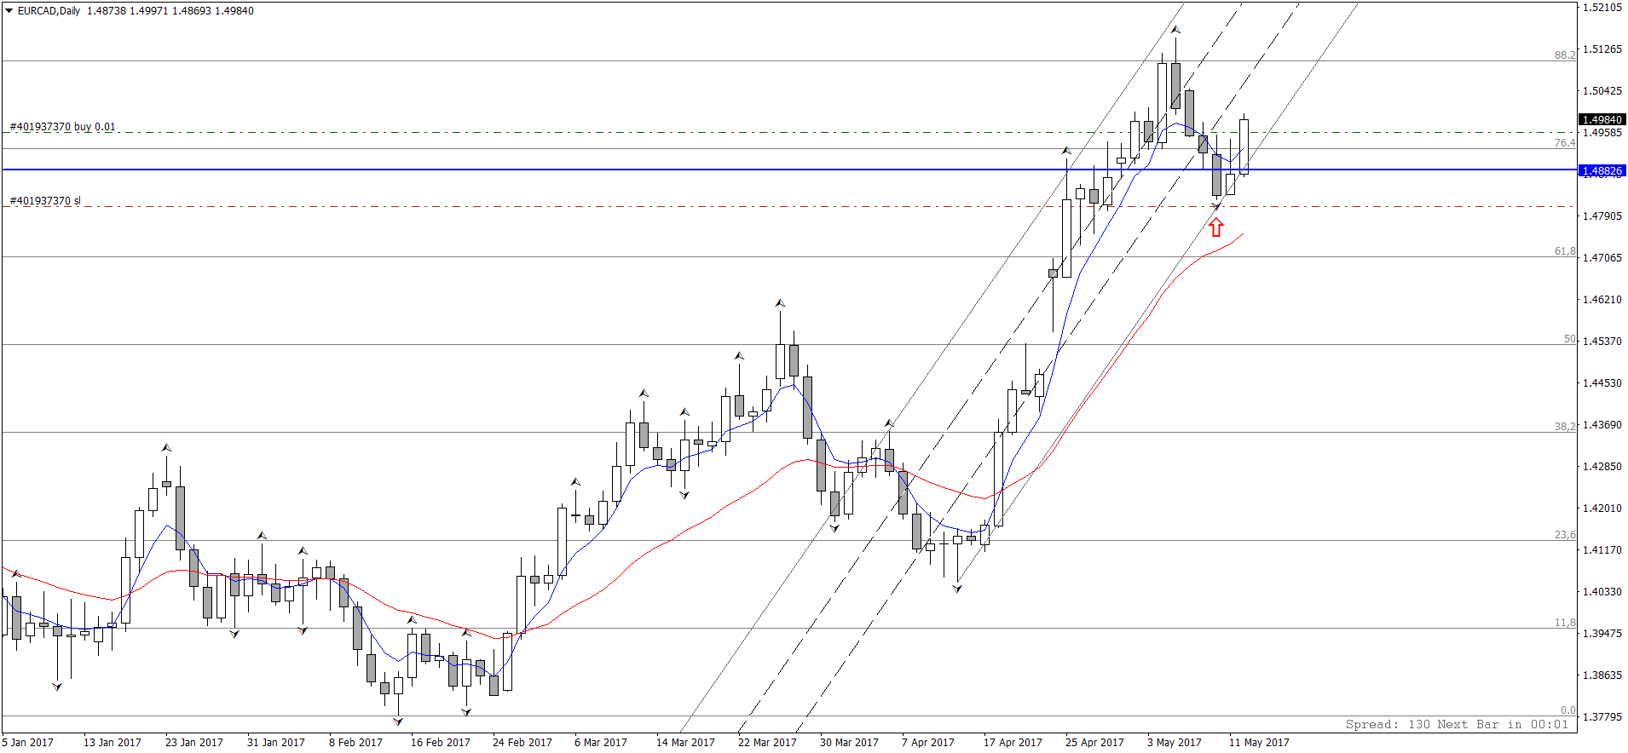This screenshot has width=1628, height=753.
Task: Click the 25 Apr 2017 date label
Action: click(x=1094, y=743)
